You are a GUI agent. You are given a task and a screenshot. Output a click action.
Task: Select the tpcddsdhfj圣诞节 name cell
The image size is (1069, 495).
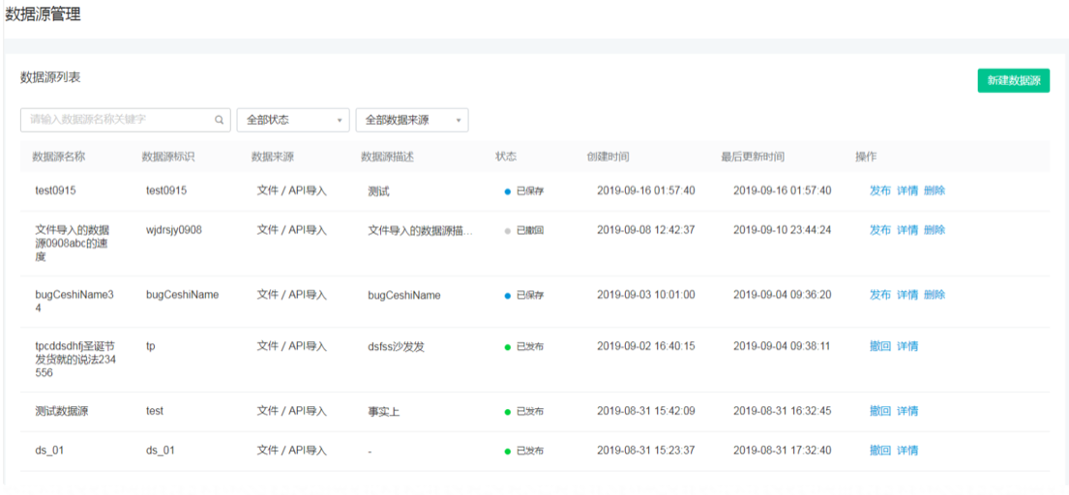click(75, 360)
